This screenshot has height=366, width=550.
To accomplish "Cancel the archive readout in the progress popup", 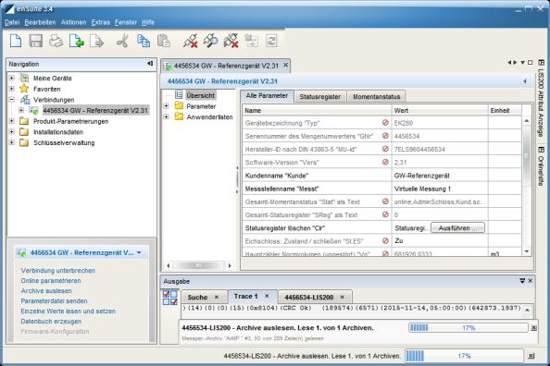I will 533,328.
